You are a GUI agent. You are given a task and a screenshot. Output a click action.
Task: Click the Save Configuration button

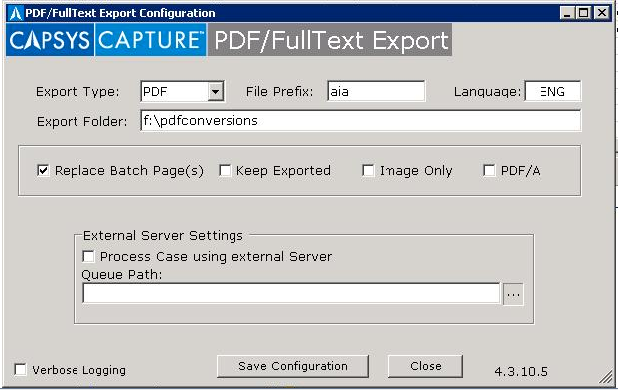click(x=292, y=366)
